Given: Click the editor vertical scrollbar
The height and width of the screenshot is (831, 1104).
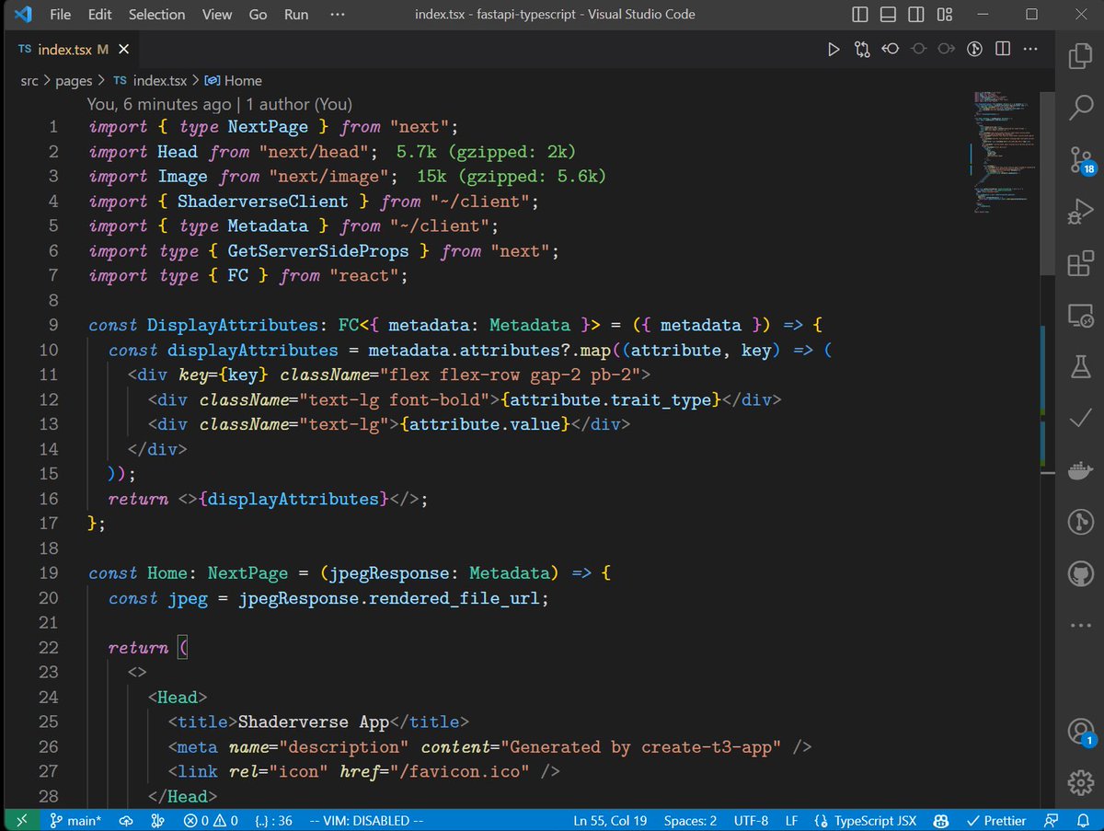Looking at the screenshot, I should click(1047, 182).
